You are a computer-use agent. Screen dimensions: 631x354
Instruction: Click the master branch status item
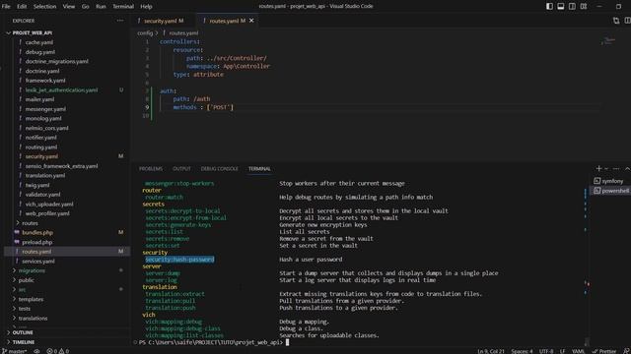pos(15,351)
